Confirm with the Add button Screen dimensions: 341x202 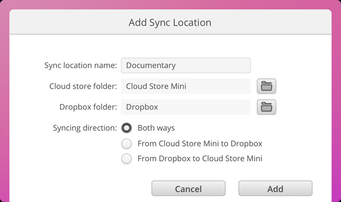pyautogui.click(x=275, y=188)
